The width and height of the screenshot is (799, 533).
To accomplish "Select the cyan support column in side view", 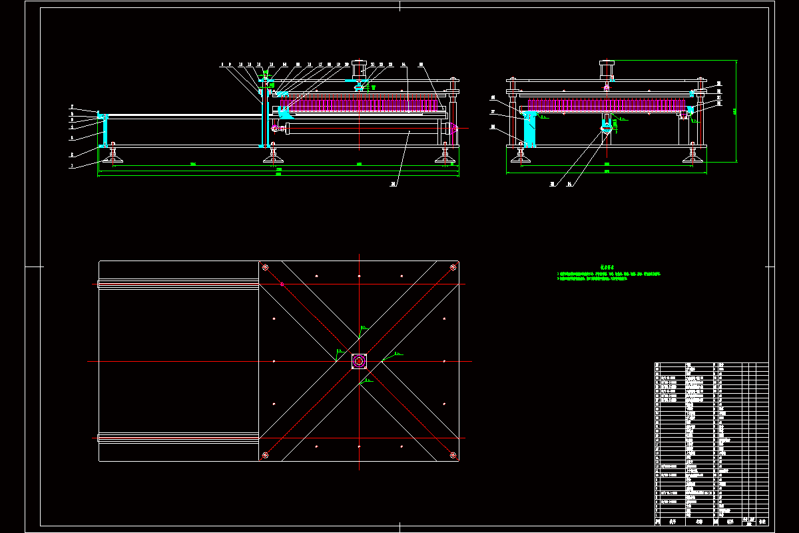I will [530, 129].
